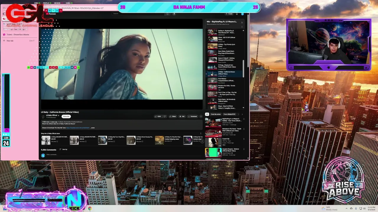The image size is (378, 212).
Task: Select the From the series chip
Action: click(x=216, y=114)
